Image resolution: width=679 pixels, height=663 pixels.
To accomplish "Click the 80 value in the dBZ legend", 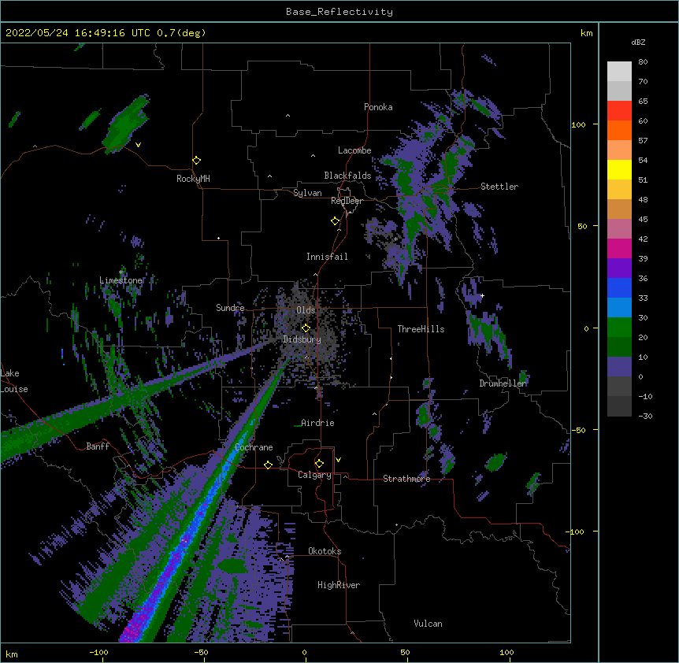I will pyautogui.click(x=643, y=62).
